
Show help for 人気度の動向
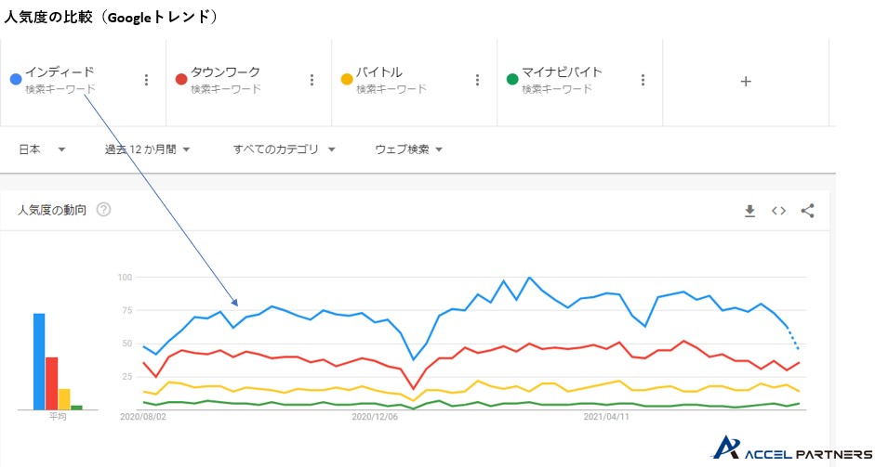103,210
